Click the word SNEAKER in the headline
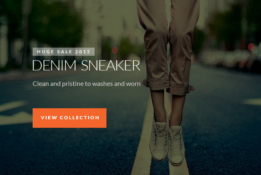This screenshot has width=261, height=175. (111, 66)
